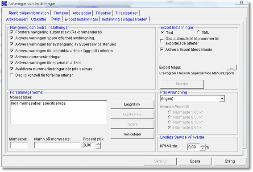Click the Export folder path text
This screenshot has width=253, height=172.
click(197, 73)
